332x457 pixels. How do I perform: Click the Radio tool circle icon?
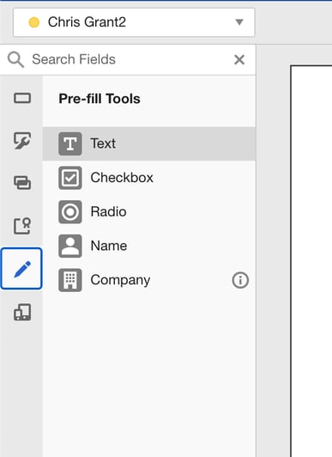[x=70, y=212]
